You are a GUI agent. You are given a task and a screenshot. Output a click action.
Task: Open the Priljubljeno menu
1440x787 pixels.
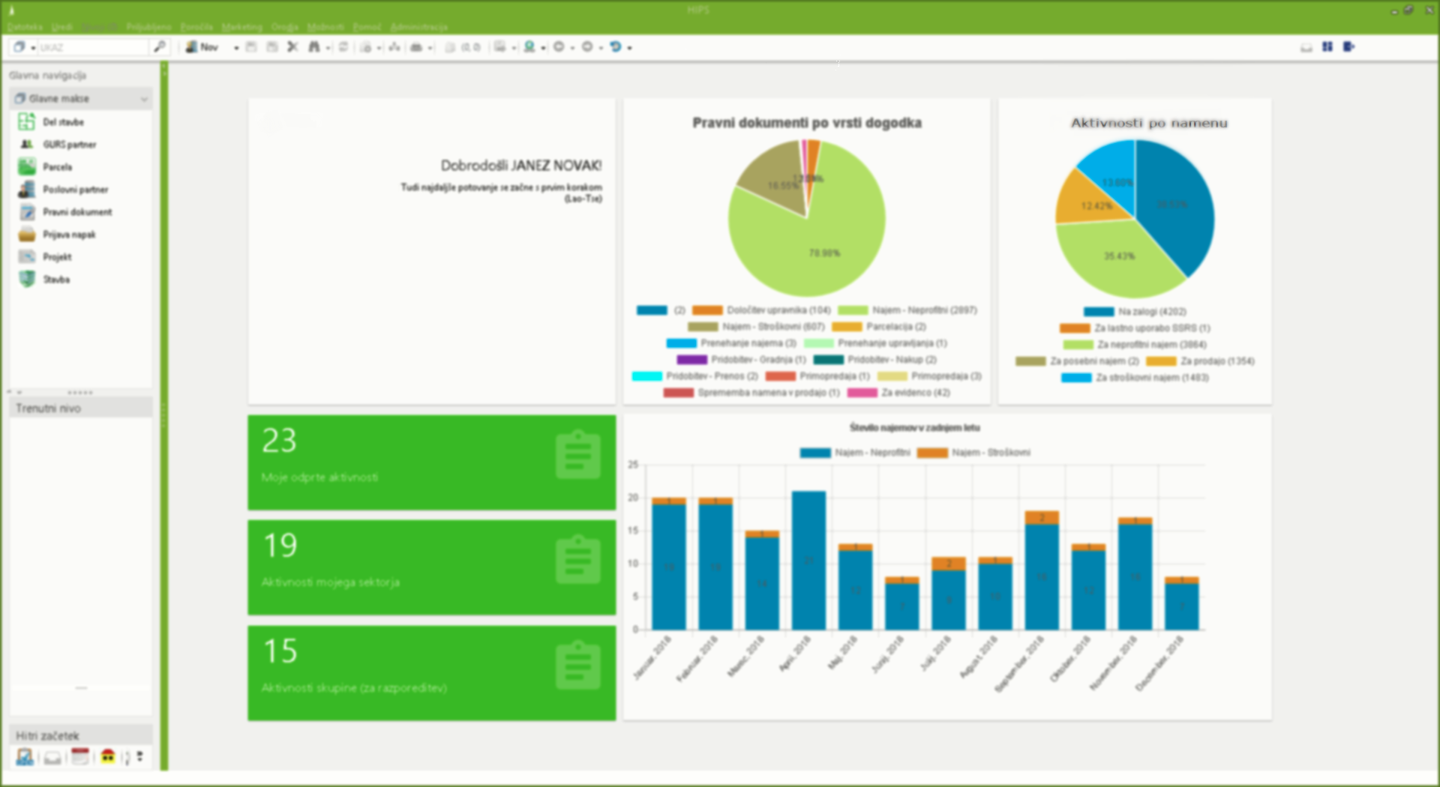[x=148, y=27]
